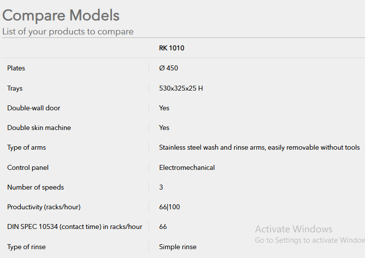Select the Yes value for Double-wall door
This screenshot has height=258, width=365.
(164, 108)
